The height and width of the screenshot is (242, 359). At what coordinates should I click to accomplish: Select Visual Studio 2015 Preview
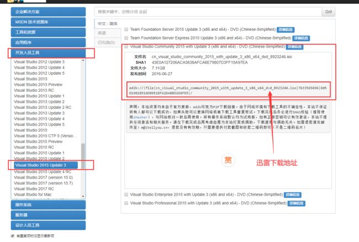click(38, 141)
